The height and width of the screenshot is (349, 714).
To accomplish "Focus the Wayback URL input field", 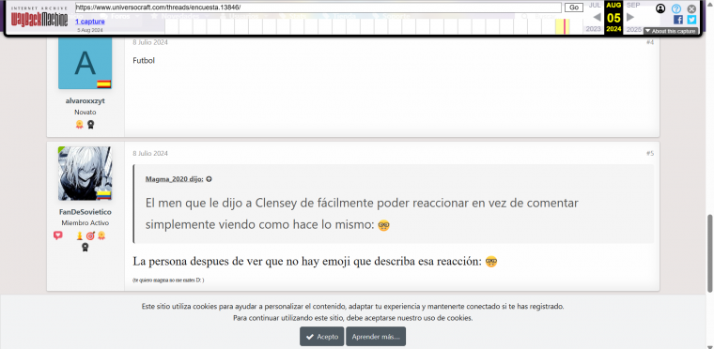I will 318,8.
